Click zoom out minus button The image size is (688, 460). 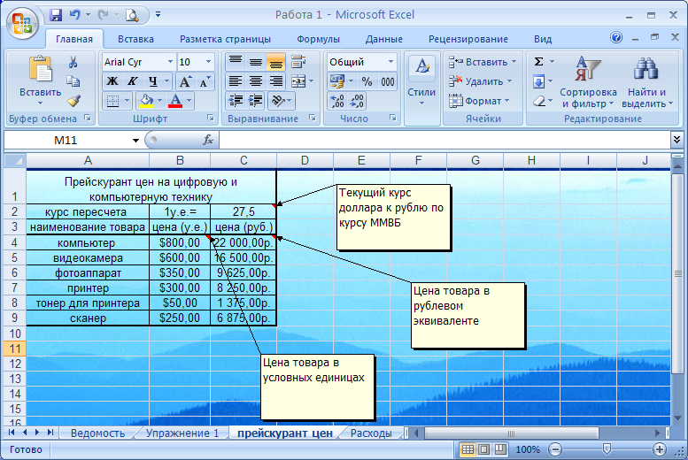555,449
